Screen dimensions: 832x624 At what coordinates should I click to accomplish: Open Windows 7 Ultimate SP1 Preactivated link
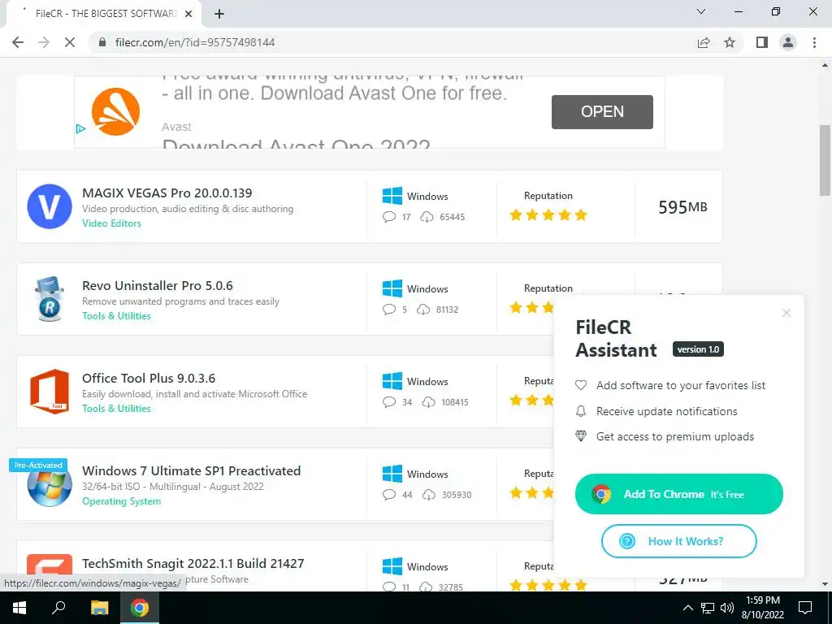point(192,470)
